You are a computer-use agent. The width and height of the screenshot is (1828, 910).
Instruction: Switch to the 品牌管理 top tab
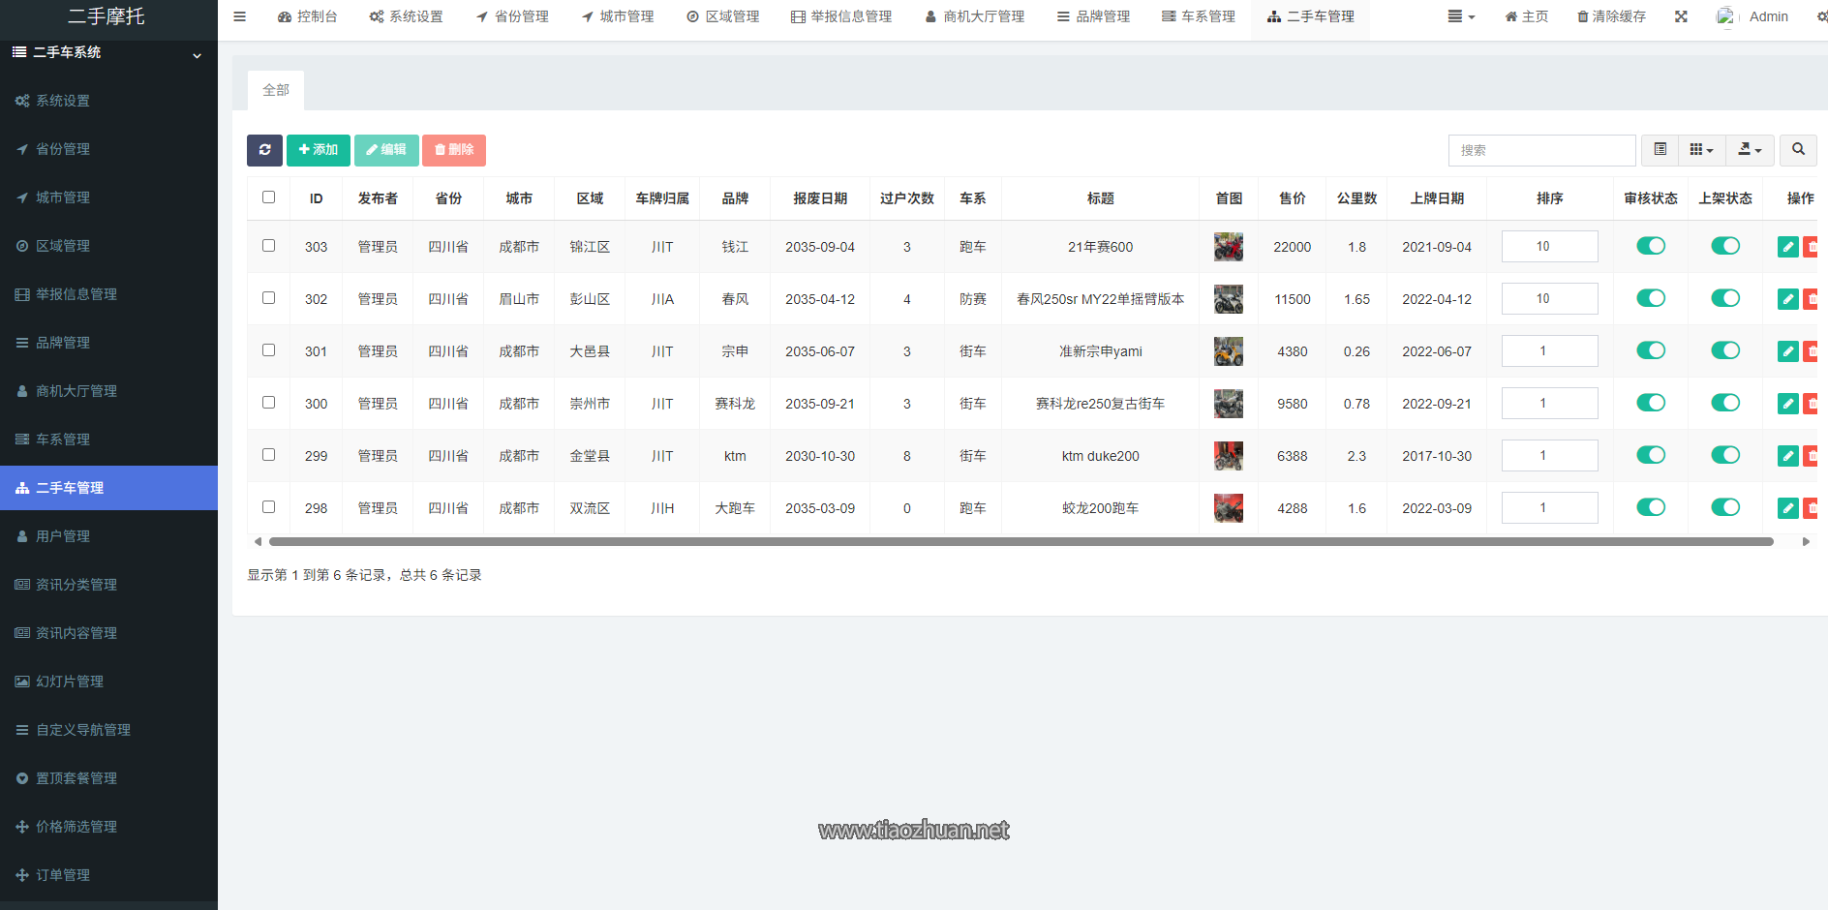(1093, 16)
